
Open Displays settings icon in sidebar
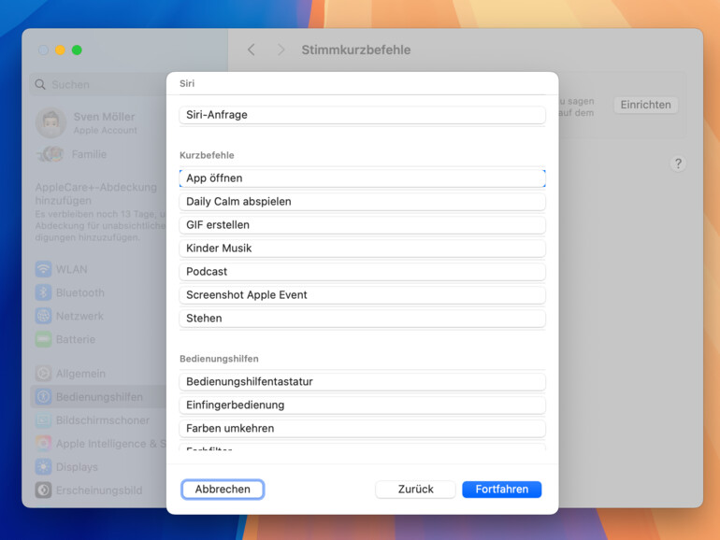43,467
